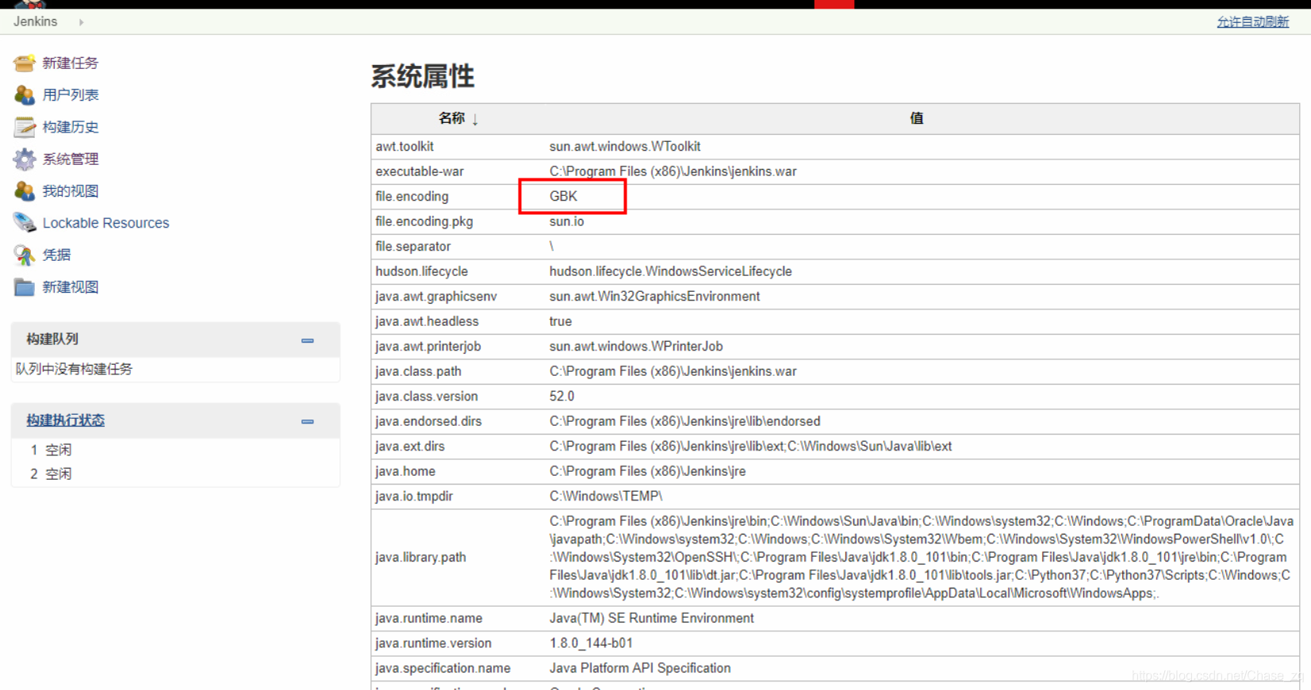Select sun.awt.Win32GraphicsEnvironment value

(x=654, y=296)
